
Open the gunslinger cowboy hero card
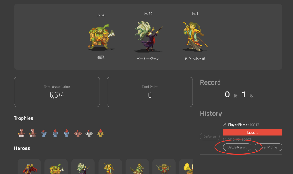pos(164,167)
